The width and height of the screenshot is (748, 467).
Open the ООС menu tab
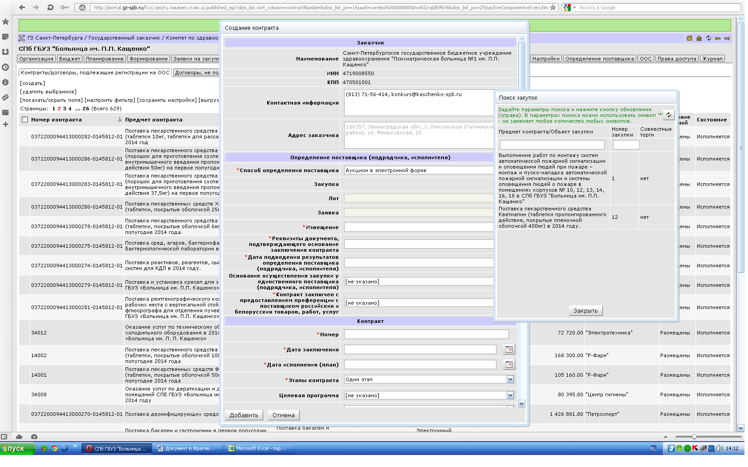(646, 59)
